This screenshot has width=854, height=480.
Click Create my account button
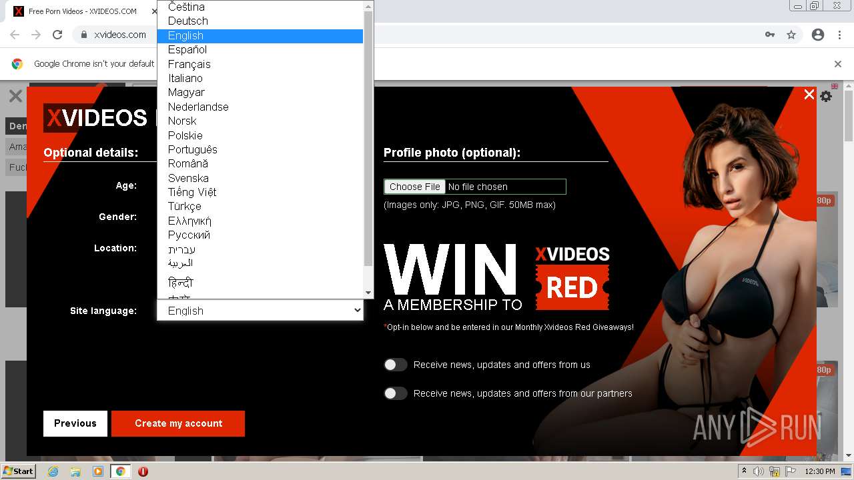178,423
